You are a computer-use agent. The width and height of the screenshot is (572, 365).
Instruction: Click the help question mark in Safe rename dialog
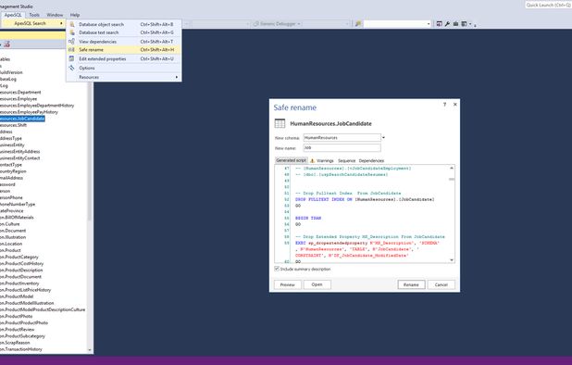(444, 105)
